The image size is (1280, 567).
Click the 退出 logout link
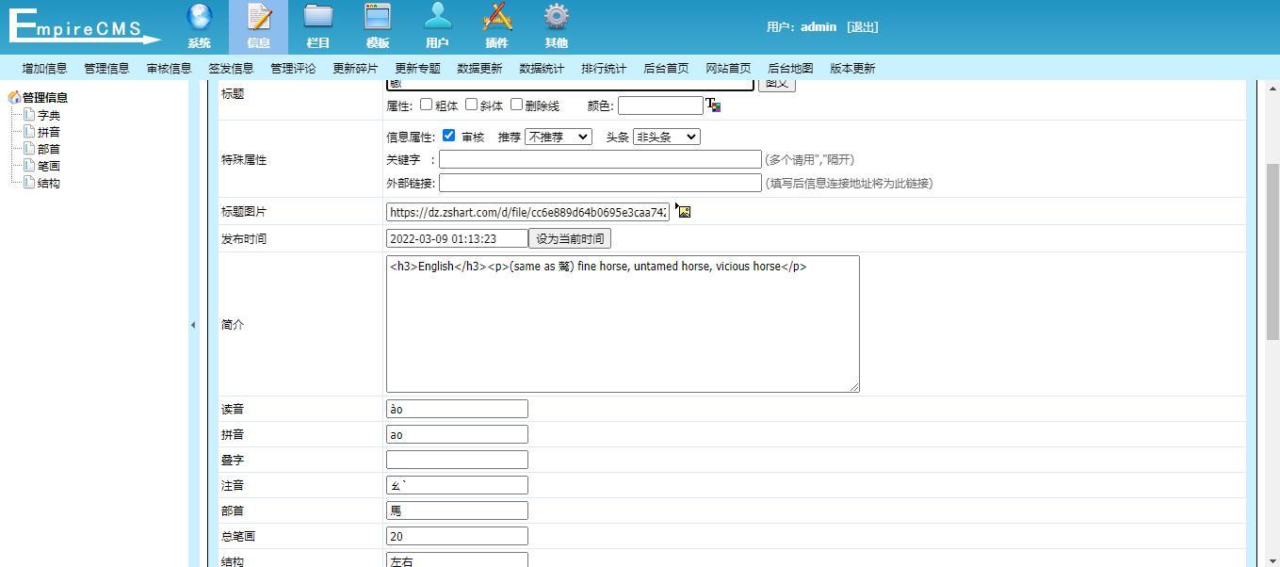[863, 26]
